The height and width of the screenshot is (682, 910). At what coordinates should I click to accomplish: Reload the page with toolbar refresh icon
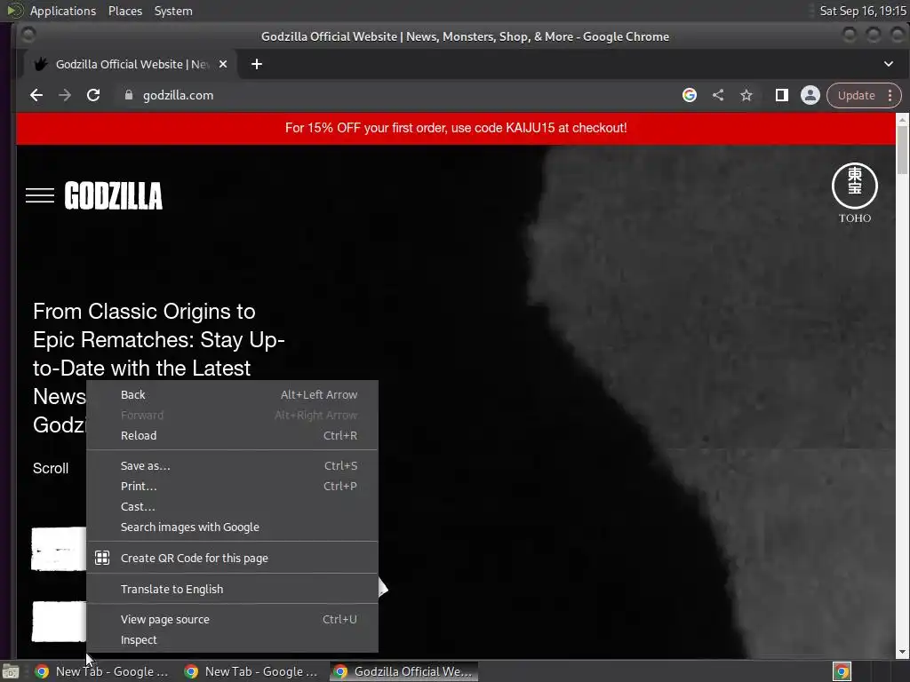(93, 95)
